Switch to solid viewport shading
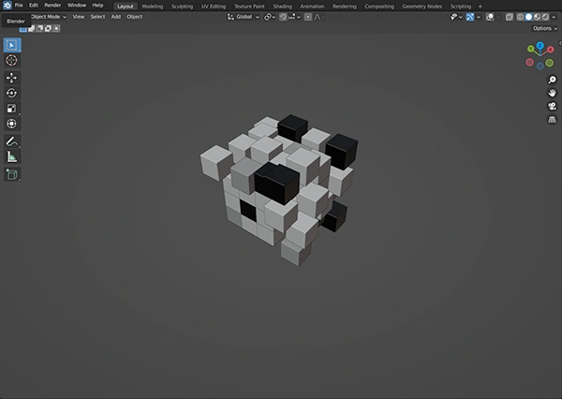 coord(528,17)
